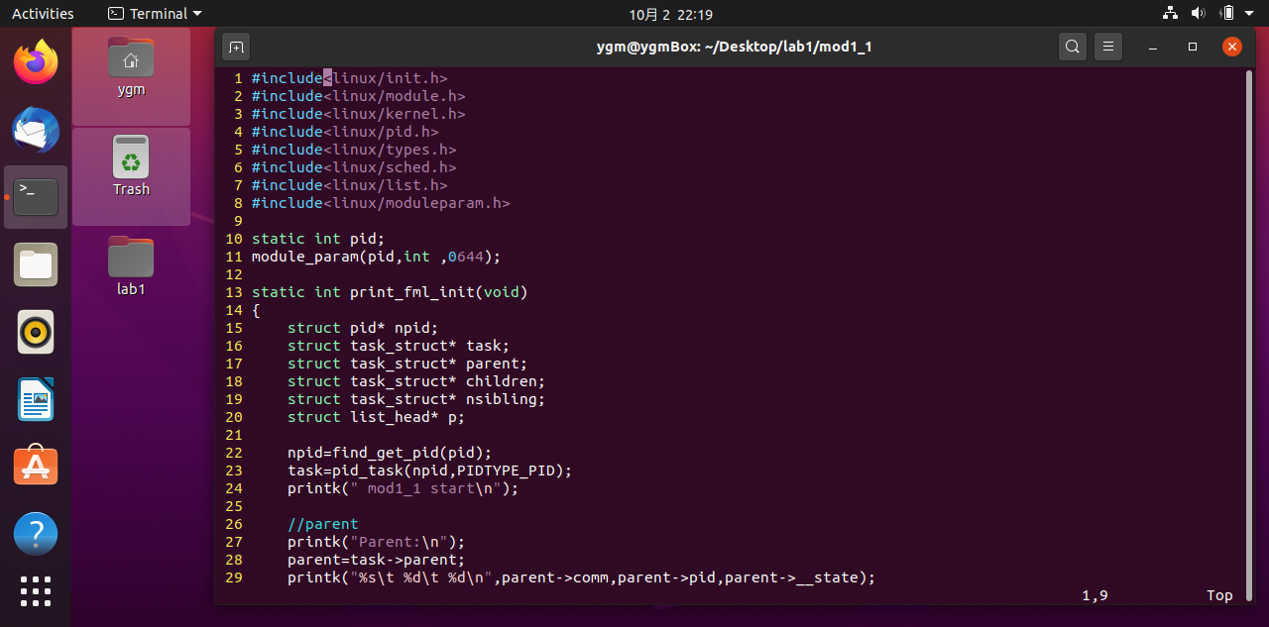1269x627 pixels.
Task: Open Ubuntu Software from the dock
Action: click(36, 467)
